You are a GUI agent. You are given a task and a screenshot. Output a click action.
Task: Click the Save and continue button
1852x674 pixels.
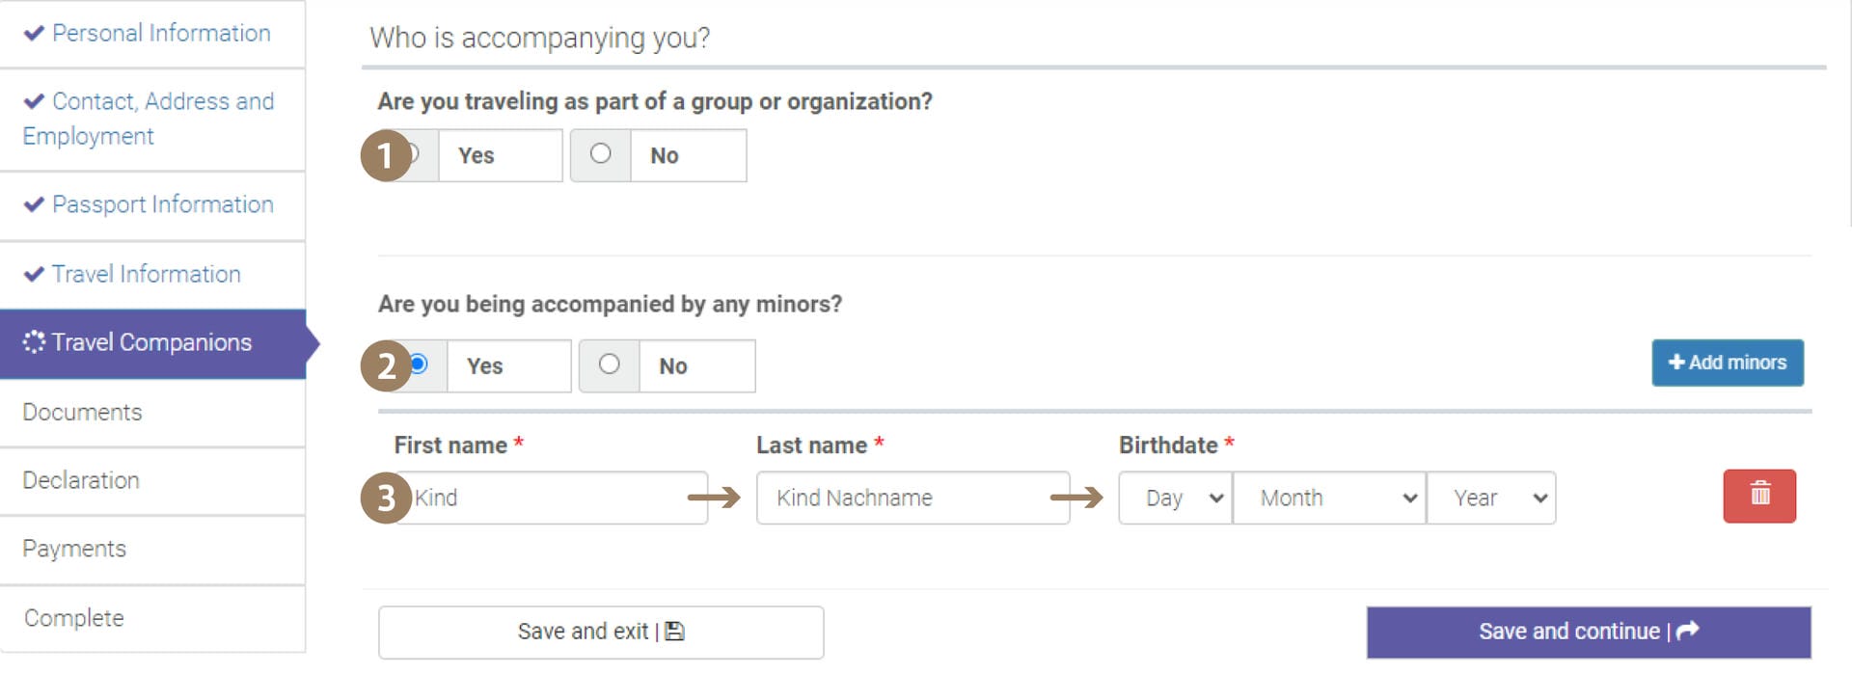(x=1589, y=632)
